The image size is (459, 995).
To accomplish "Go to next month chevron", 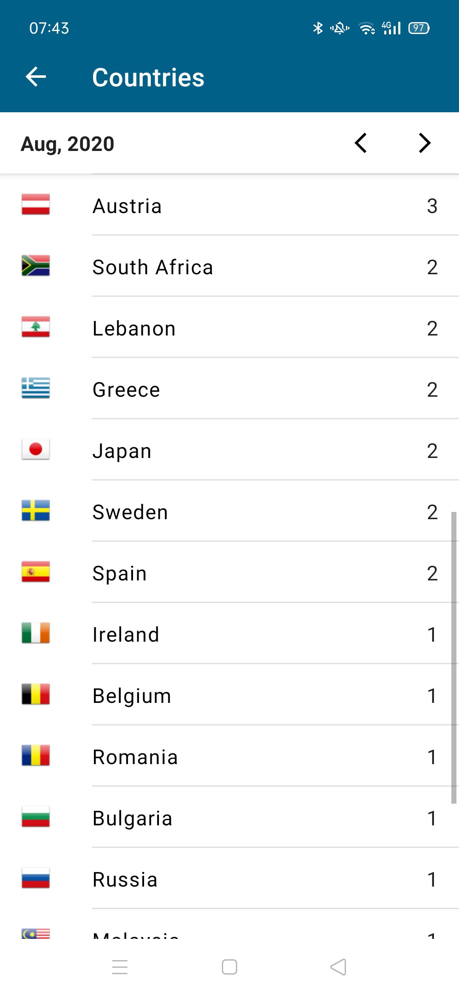I will click(424, 143).
